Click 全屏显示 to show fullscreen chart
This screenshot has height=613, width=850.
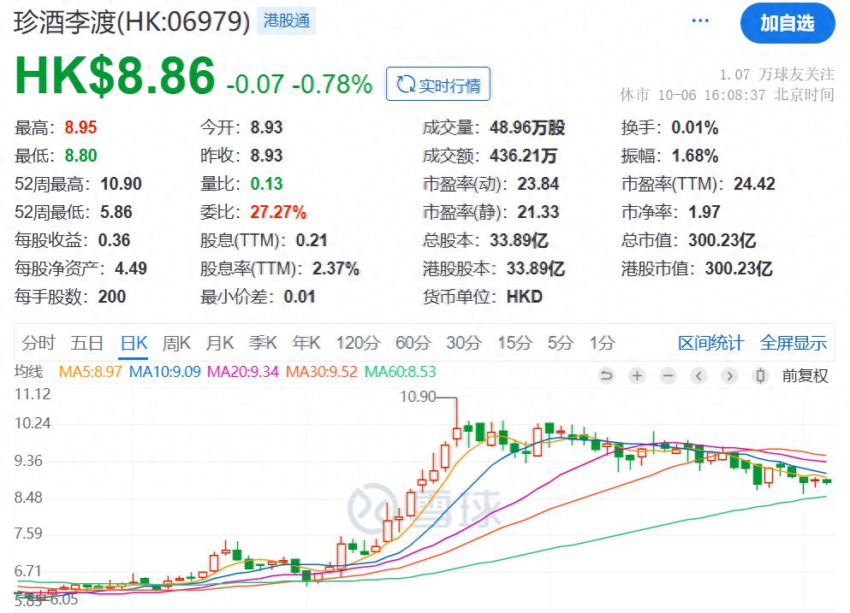794,343
